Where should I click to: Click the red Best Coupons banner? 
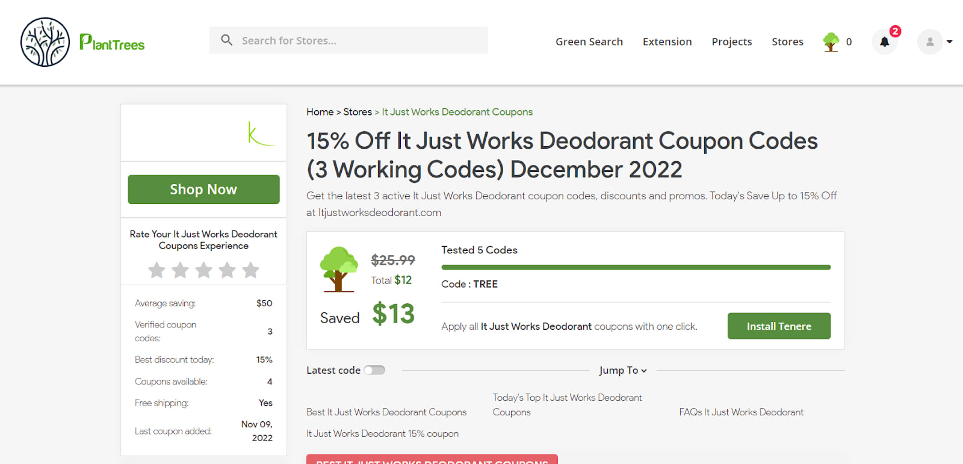[x=432, y=459]
